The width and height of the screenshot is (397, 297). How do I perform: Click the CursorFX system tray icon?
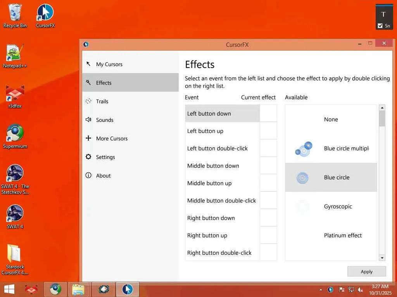pyautogui.click(x=330, y=290)
